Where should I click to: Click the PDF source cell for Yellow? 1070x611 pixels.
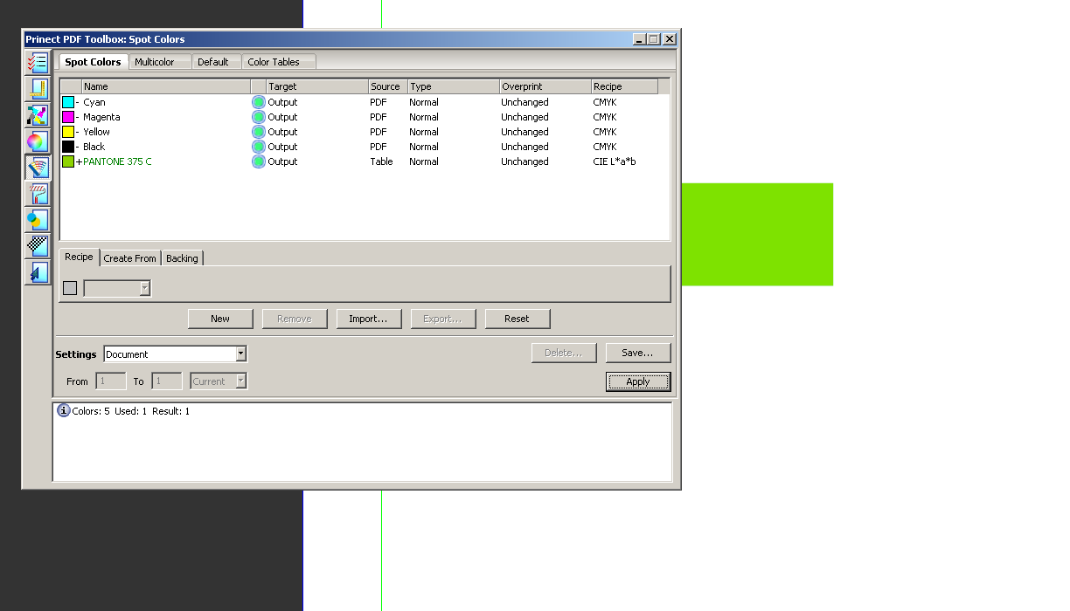(x=378, y=132)
